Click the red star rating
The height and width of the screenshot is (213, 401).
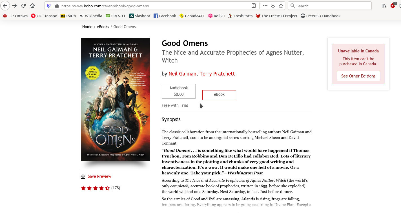click(95, 188)
